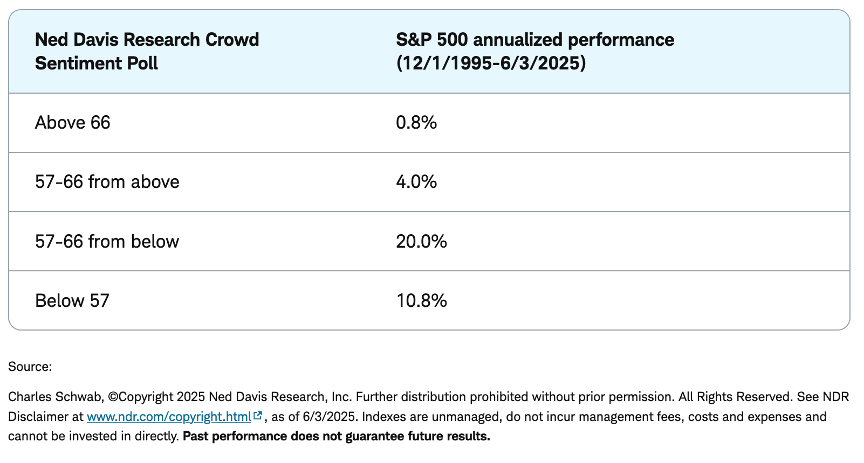This screenshot has width=864, height=463.
Task: Select the "Below 57" row label
Action: 72,300
